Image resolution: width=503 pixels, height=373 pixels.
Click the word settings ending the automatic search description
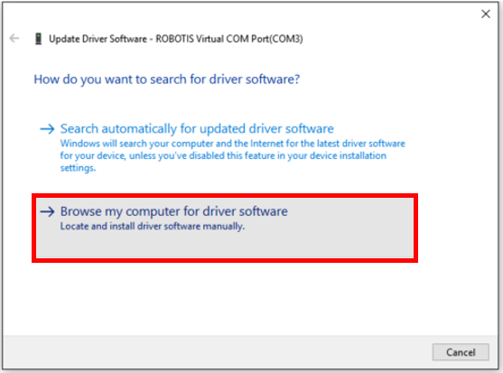click(x=78, y=168)
